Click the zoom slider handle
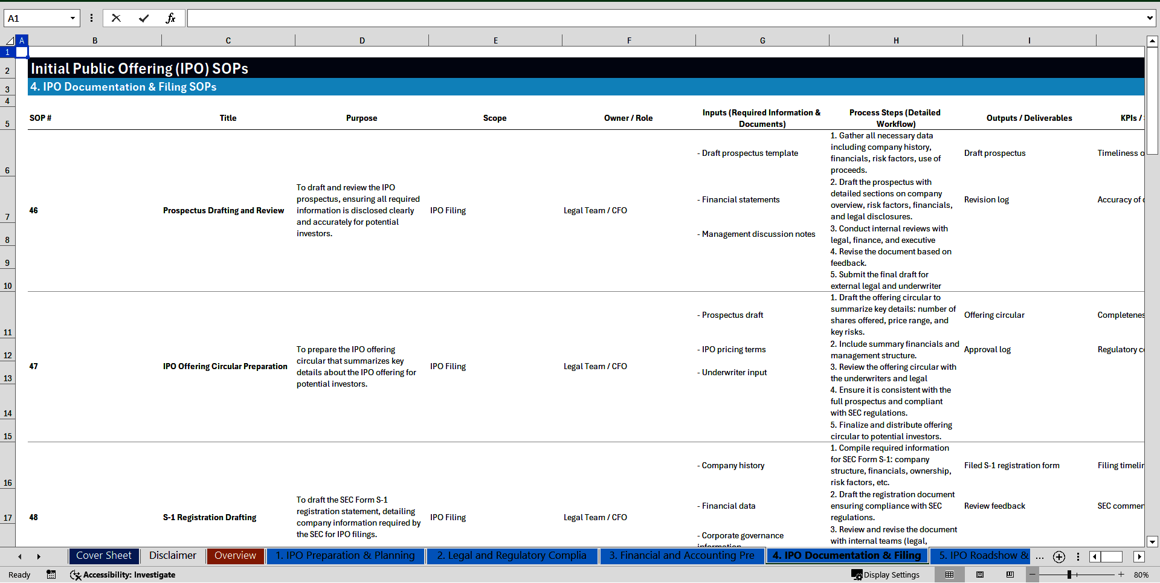1160x583 pixels. point(1069,575)
